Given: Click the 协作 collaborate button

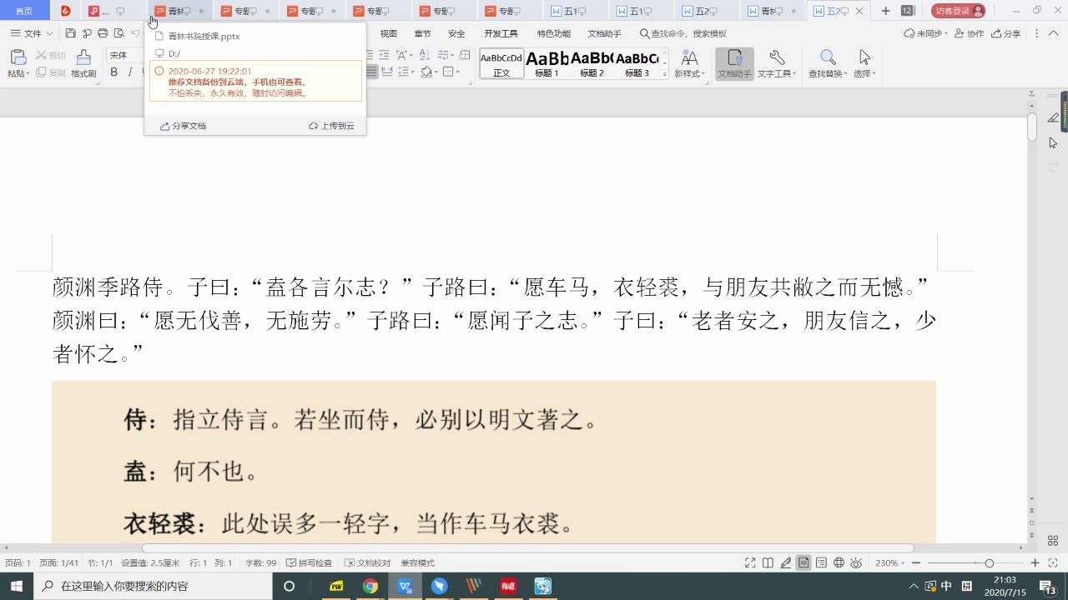Looking at the screenshot, I should [x=969, y=33].
